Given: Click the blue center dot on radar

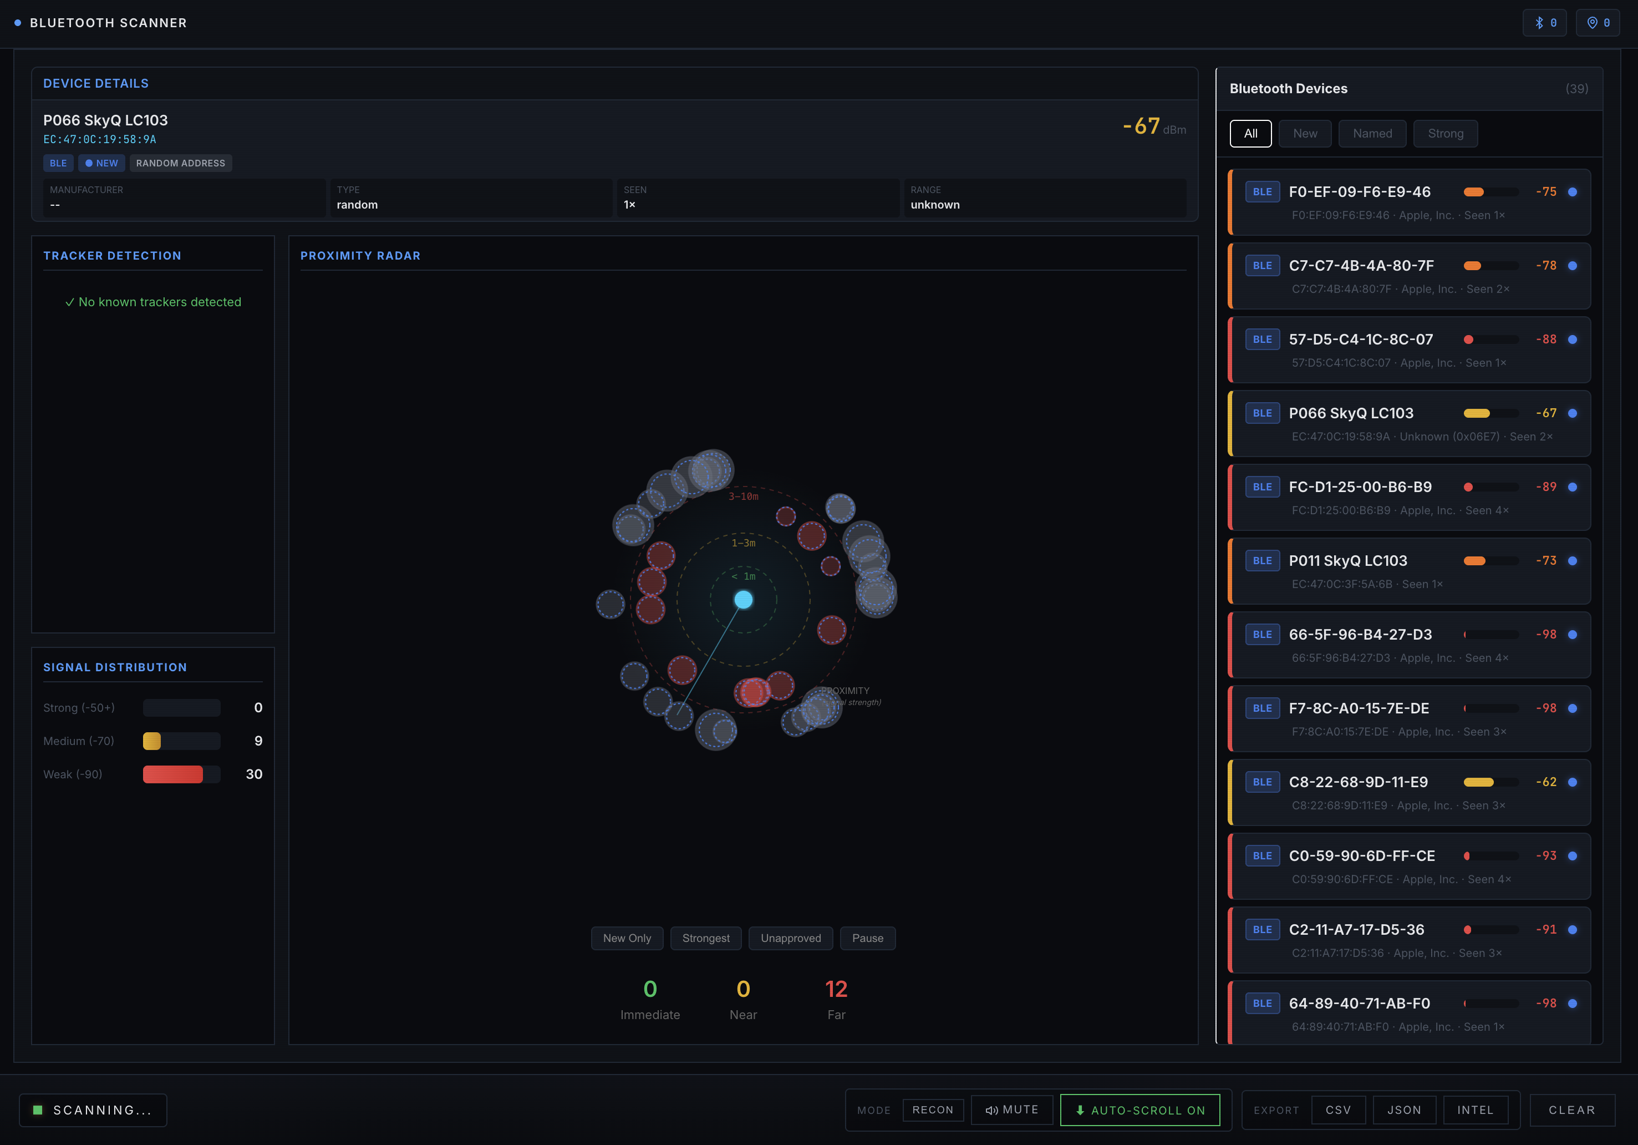Looking at the screenshot, I should point(744,600).
